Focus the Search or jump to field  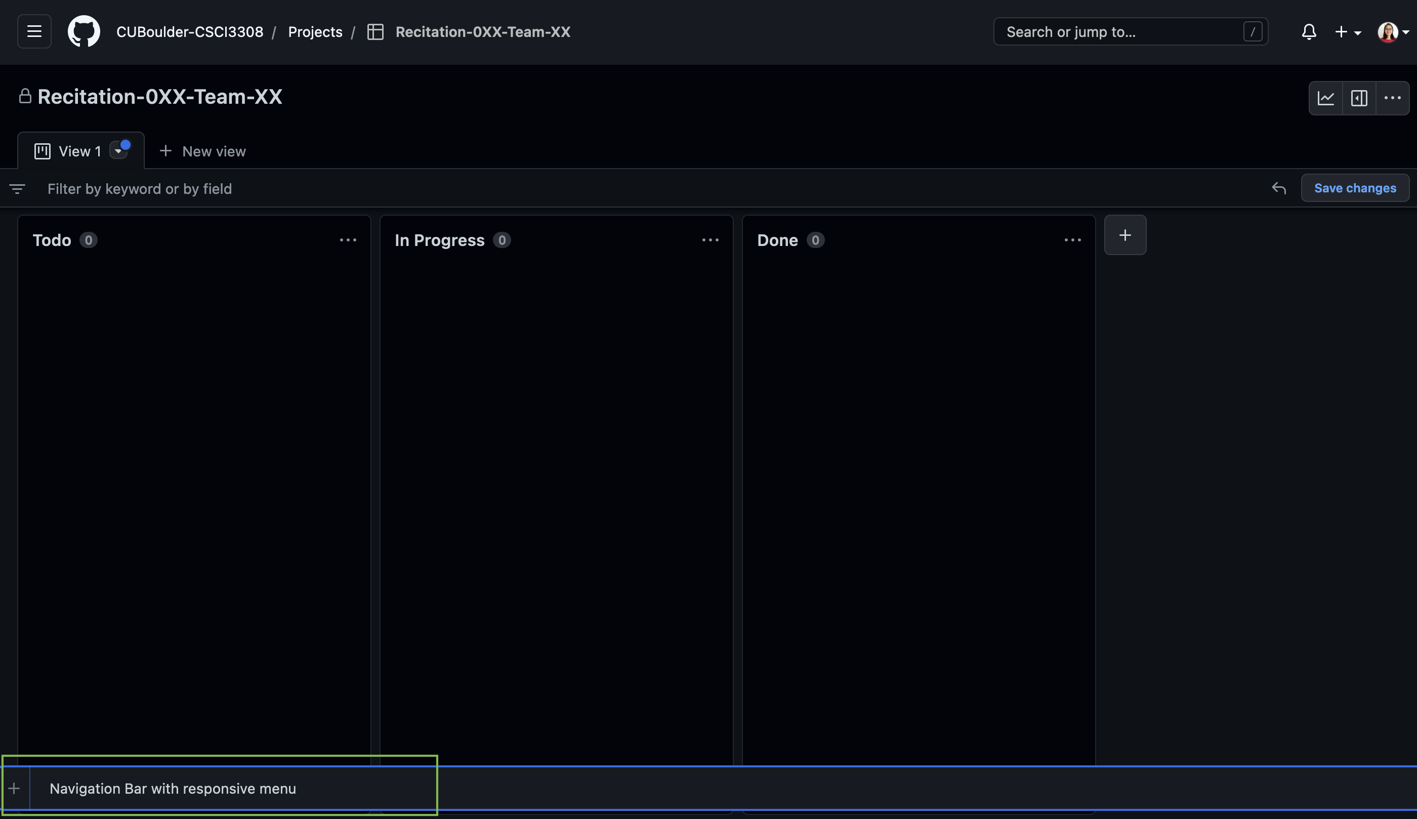[1130, 31]
